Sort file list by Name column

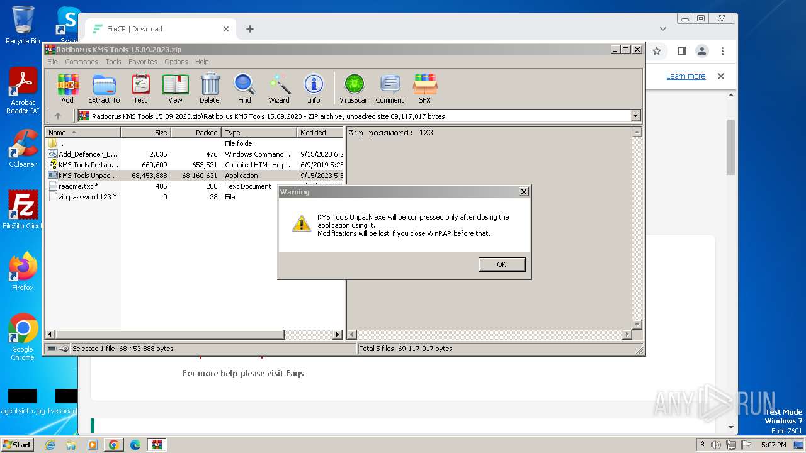coord(82,132)
